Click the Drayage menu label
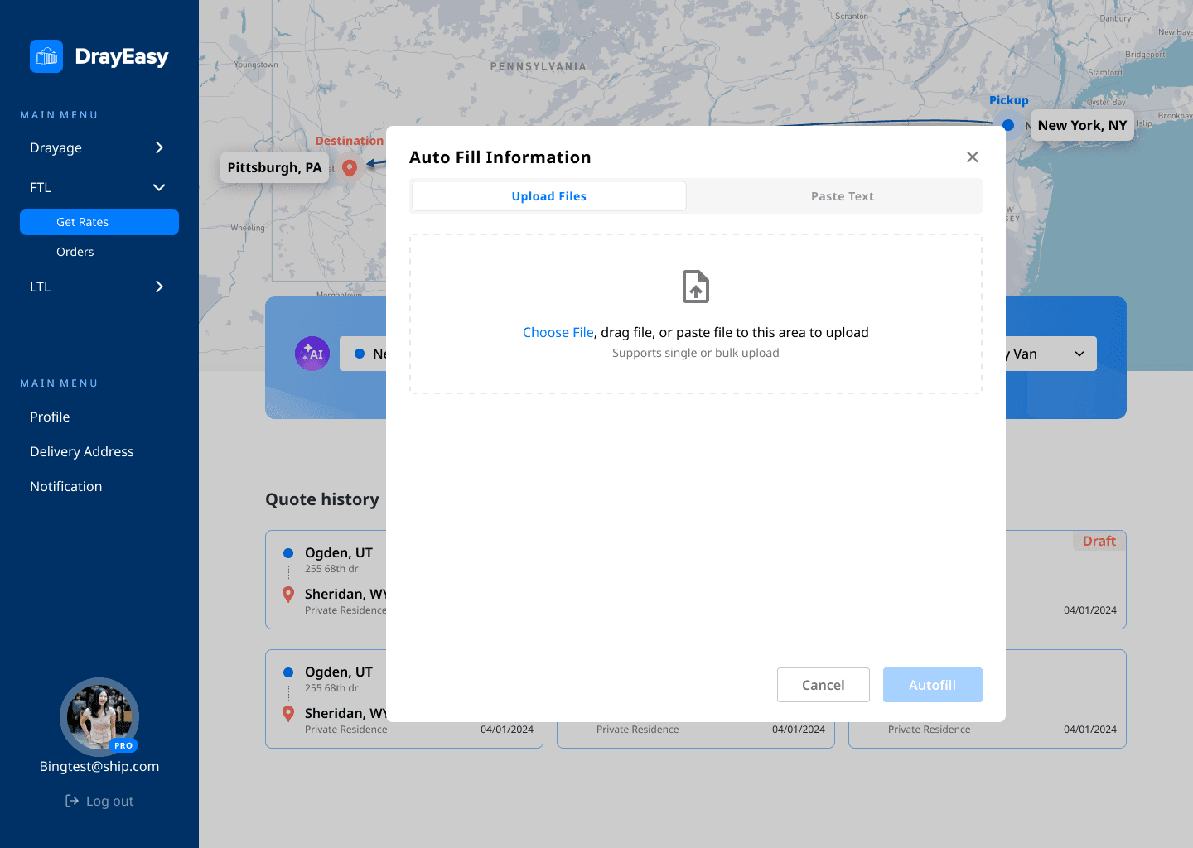This screenshot has width=1193, height=848. pyautogui.click(x=56, y=147)
